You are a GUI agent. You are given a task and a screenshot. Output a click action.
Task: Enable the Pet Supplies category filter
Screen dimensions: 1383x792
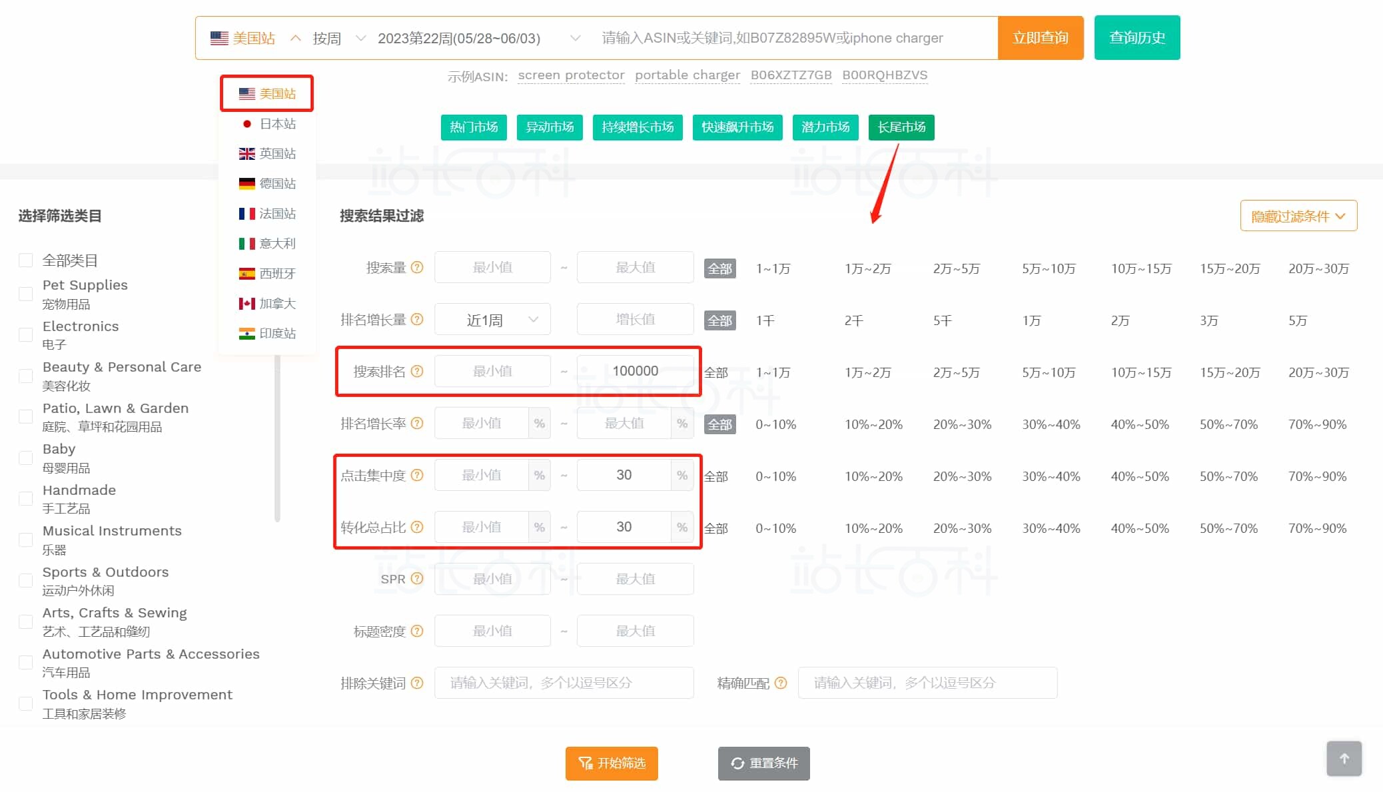(x=26, y=293)
